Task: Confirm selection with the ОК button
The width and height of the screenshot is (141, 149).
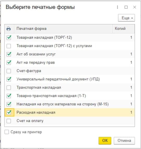Action: [105, 141]
